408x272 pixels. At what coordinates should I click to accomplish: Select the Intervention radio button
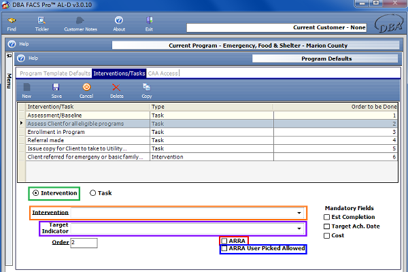(35, 193)
